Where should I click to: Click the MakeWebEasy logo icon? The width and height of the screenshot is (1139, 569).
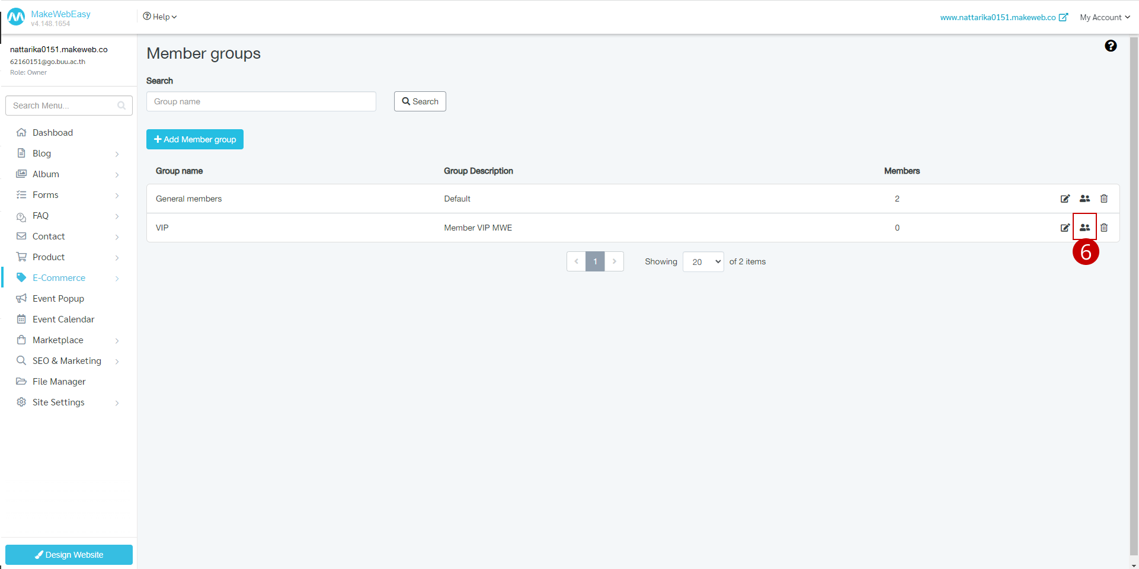pos(16,17)
